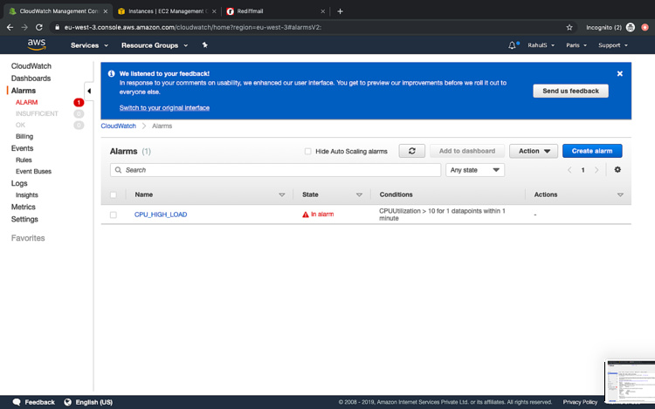This screenshot has height=409, width=655.
Task: Collapse the left navigation sidebar arrow
Action: 88,91
